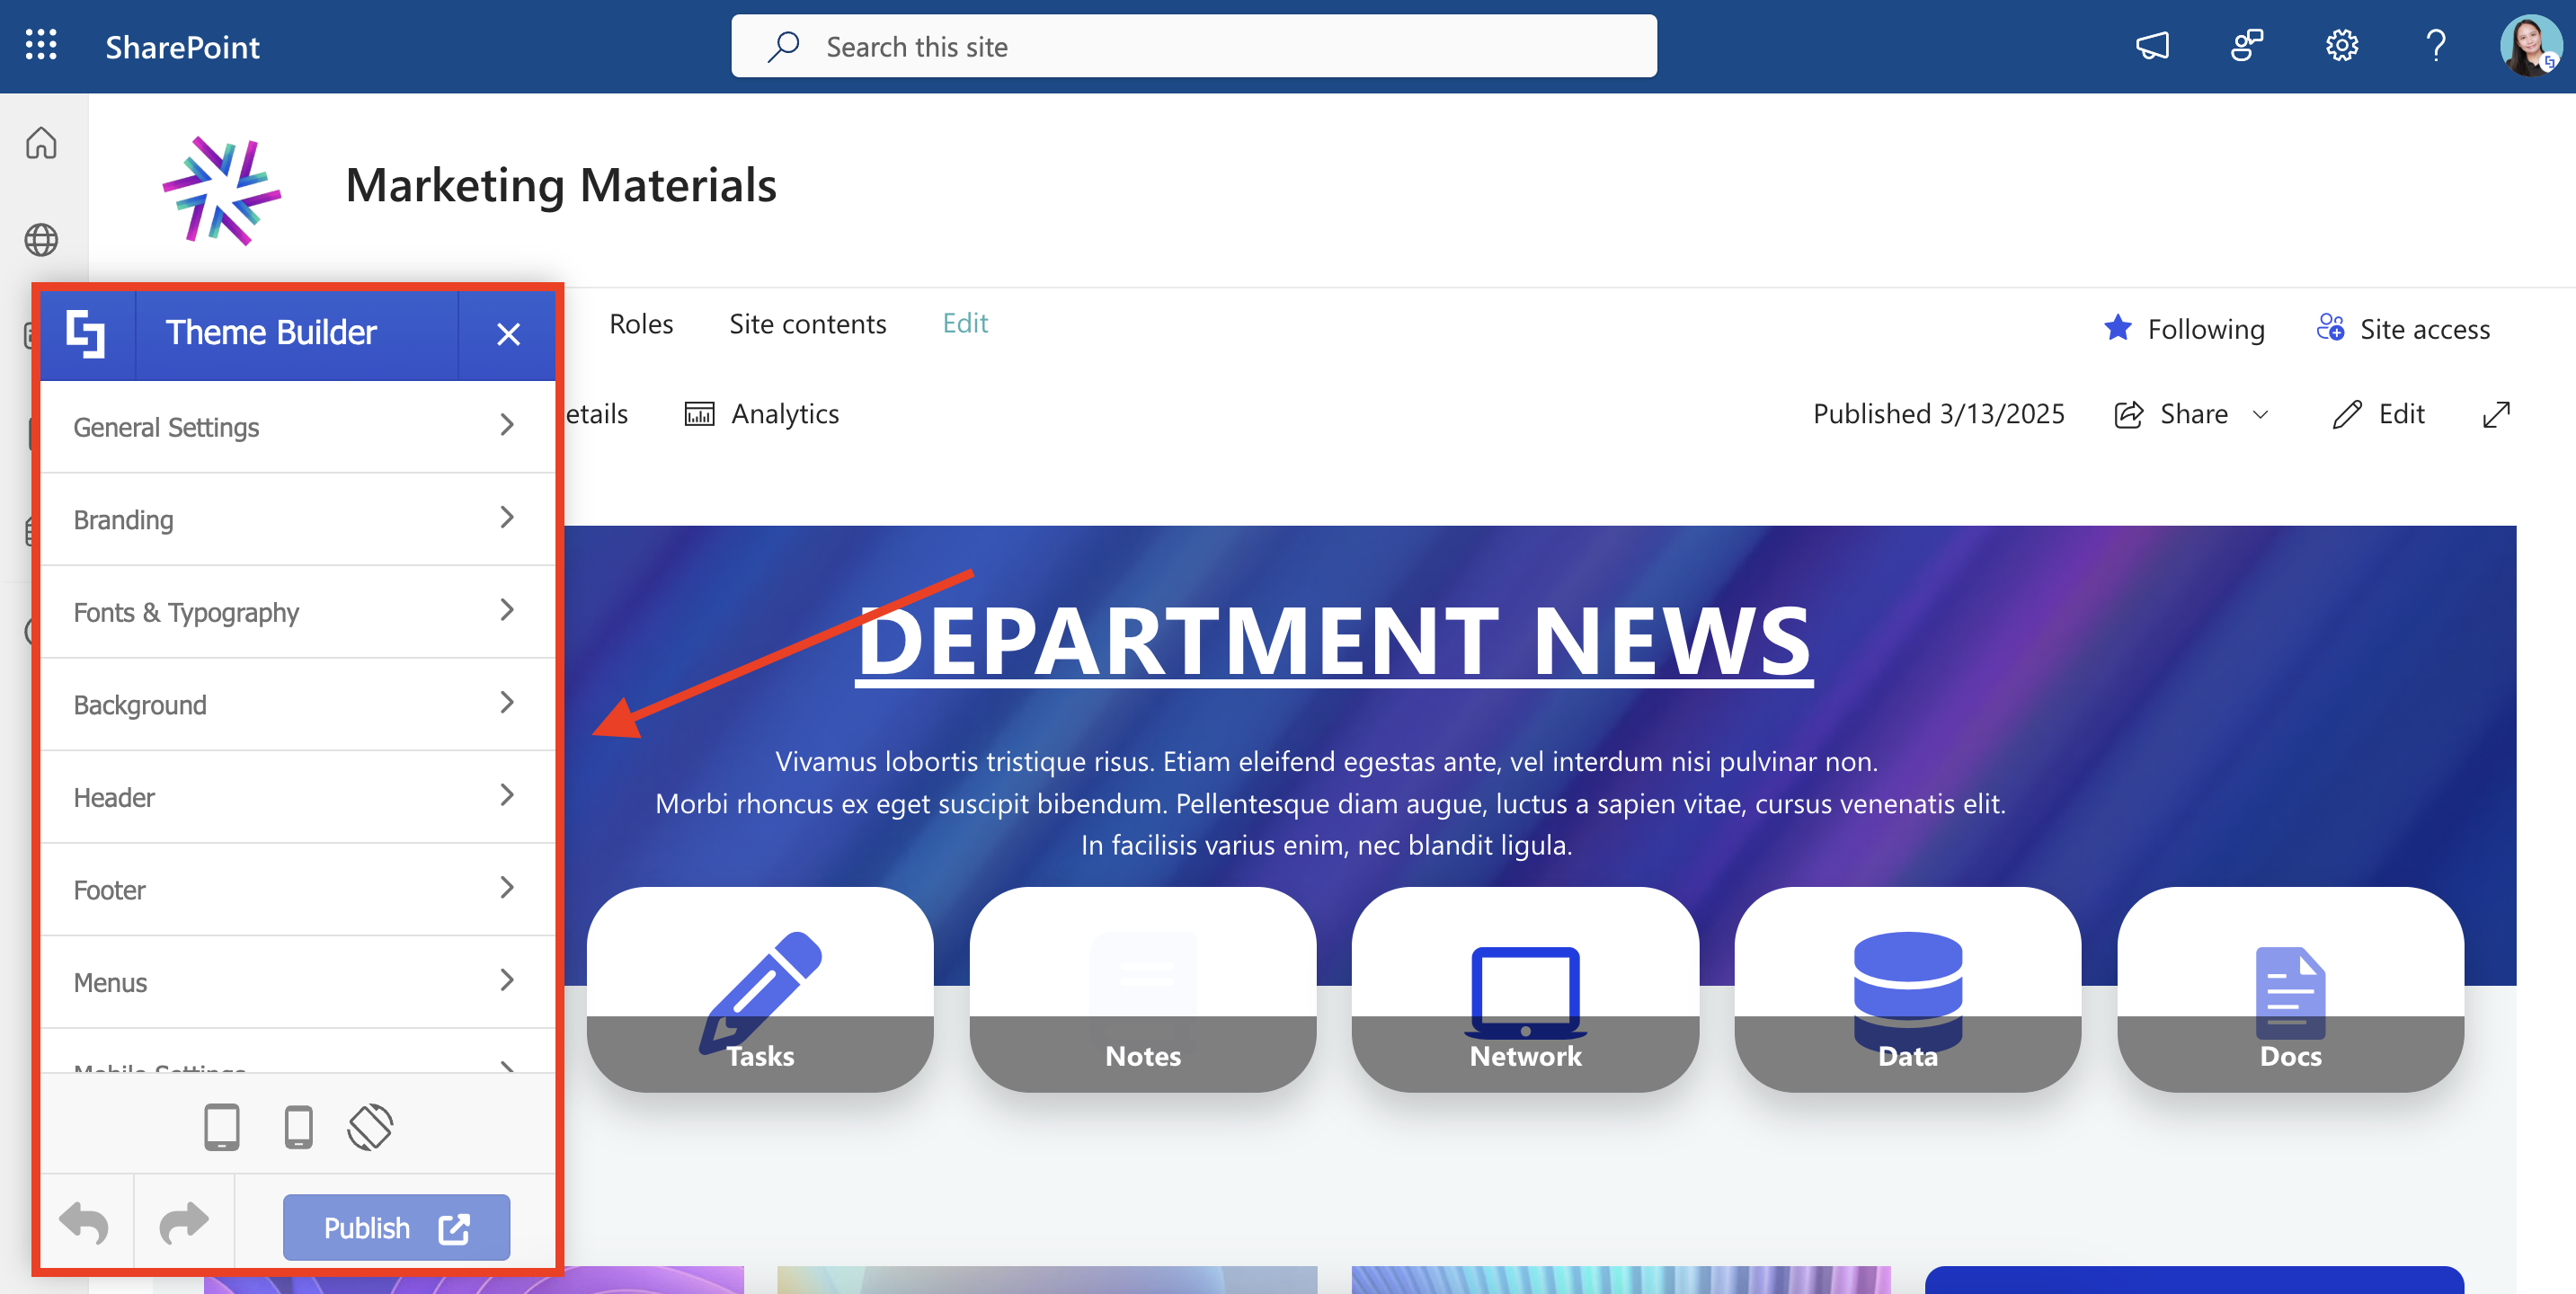Open the SharePoint app launcher waffle

point(41,46)
